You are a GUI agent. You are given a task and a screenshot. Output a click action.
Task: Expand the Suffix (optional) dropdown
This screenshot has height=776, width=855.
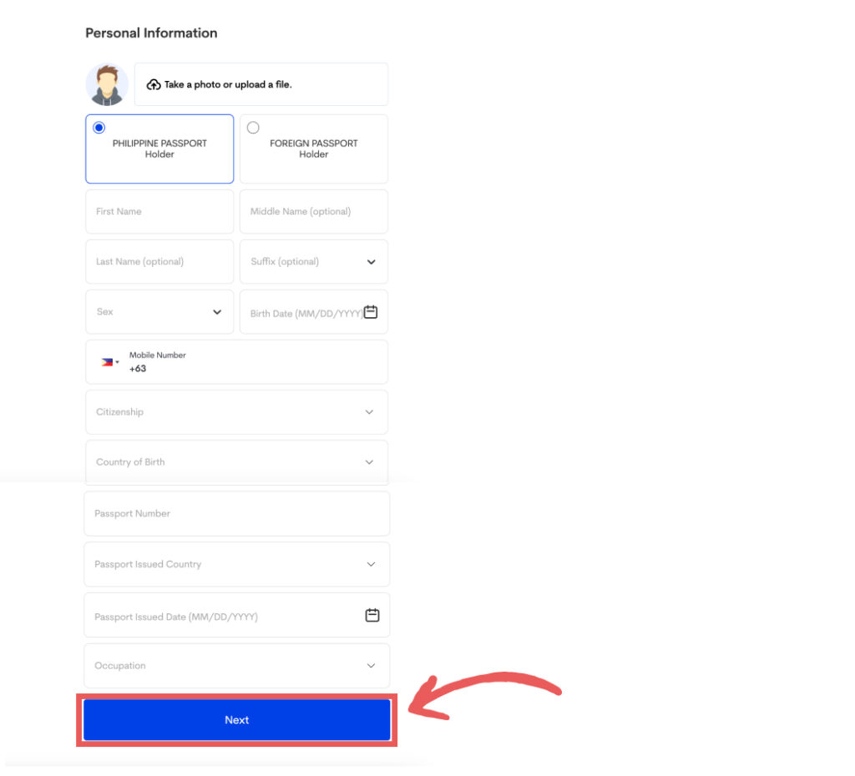[314, 261]
